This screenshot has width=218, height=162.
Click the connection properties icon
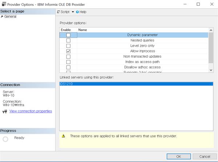coord(5,111)
